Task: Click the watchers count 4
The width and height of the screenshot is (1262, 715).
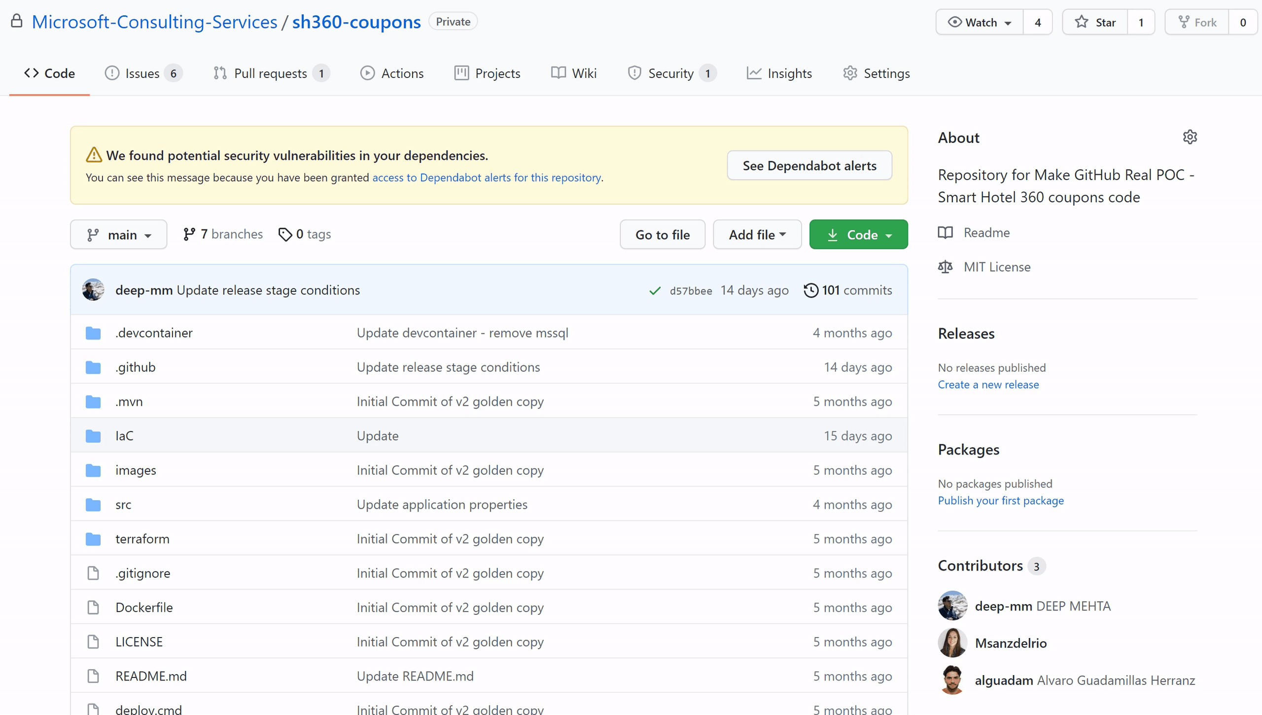Action: pyautogui.click(x=1038, y=22)
